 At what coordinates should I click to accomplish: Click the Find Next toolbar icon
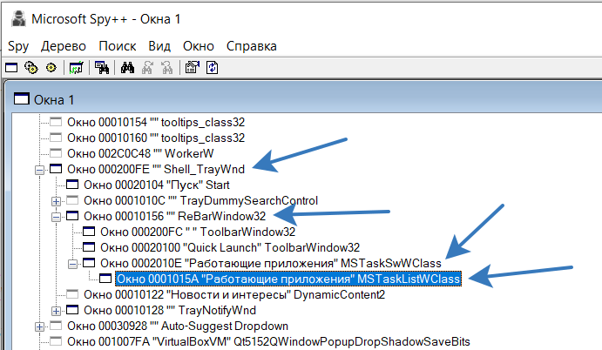click(x=147, y=68)
